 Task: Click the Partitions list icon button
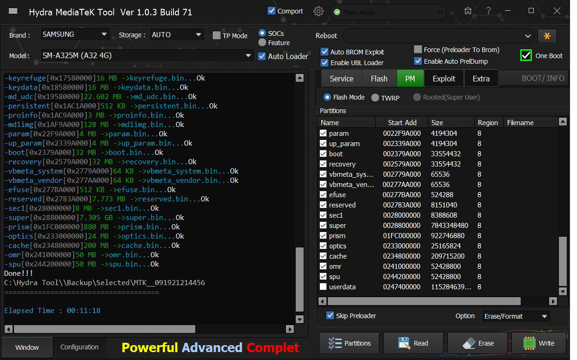pyautogui.click(x=349, y=343)
